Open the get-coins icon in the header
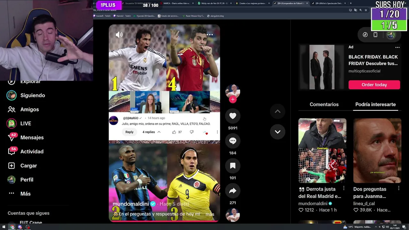This screenshot has width=409, height=230. (x=365, y=34)
